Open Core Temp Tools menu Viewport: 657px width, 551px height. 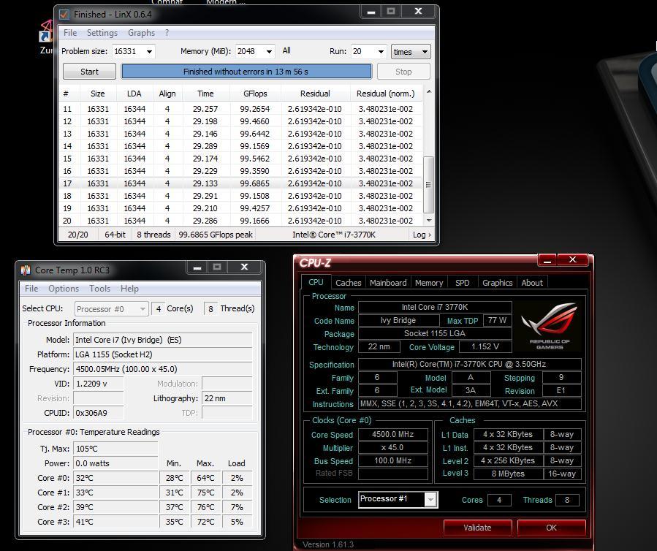[99, 289]
